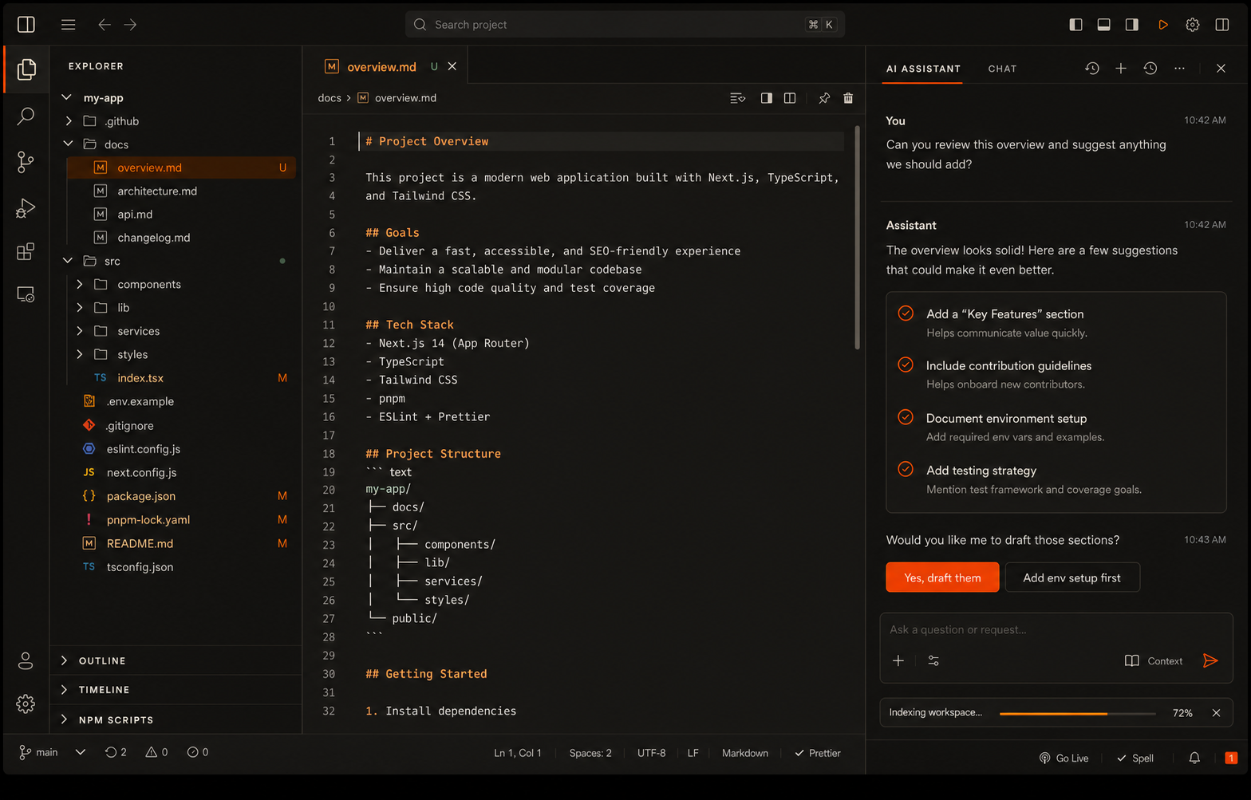Click the indexing workspace progress bar
Image resolution: width=1251 pixels, height=800 pixels.
pos(1077,713)
